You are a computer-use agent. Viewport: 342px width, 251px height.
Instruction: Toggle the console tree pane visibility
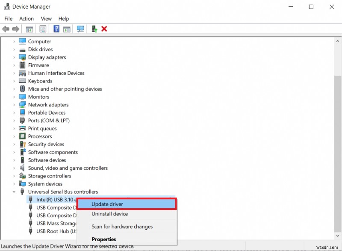29,29
